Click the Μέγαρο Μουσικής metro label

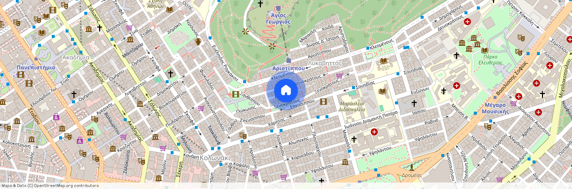[495, 108]
